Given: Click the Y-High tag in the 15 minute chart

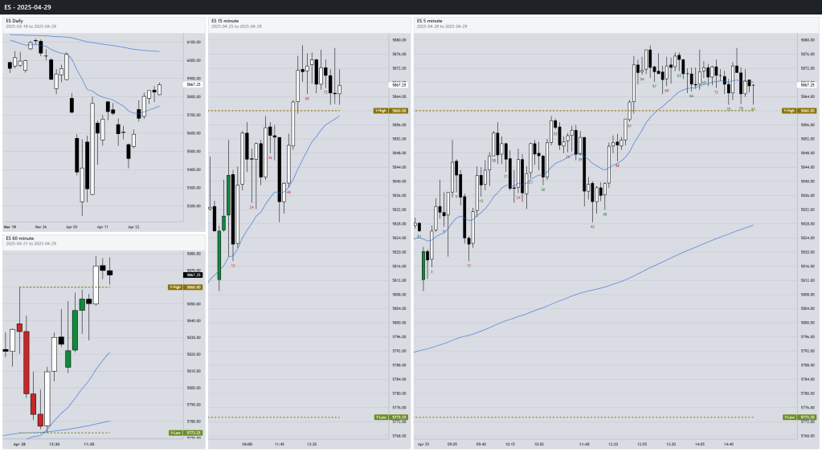Looking at the screenshot, I should (381, 111).
